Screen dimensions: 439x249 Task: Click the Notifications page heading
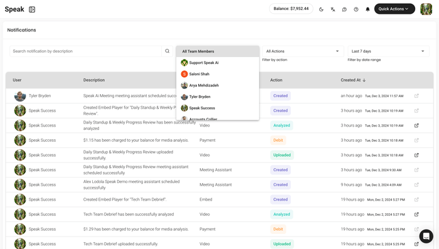pos(21,30)
